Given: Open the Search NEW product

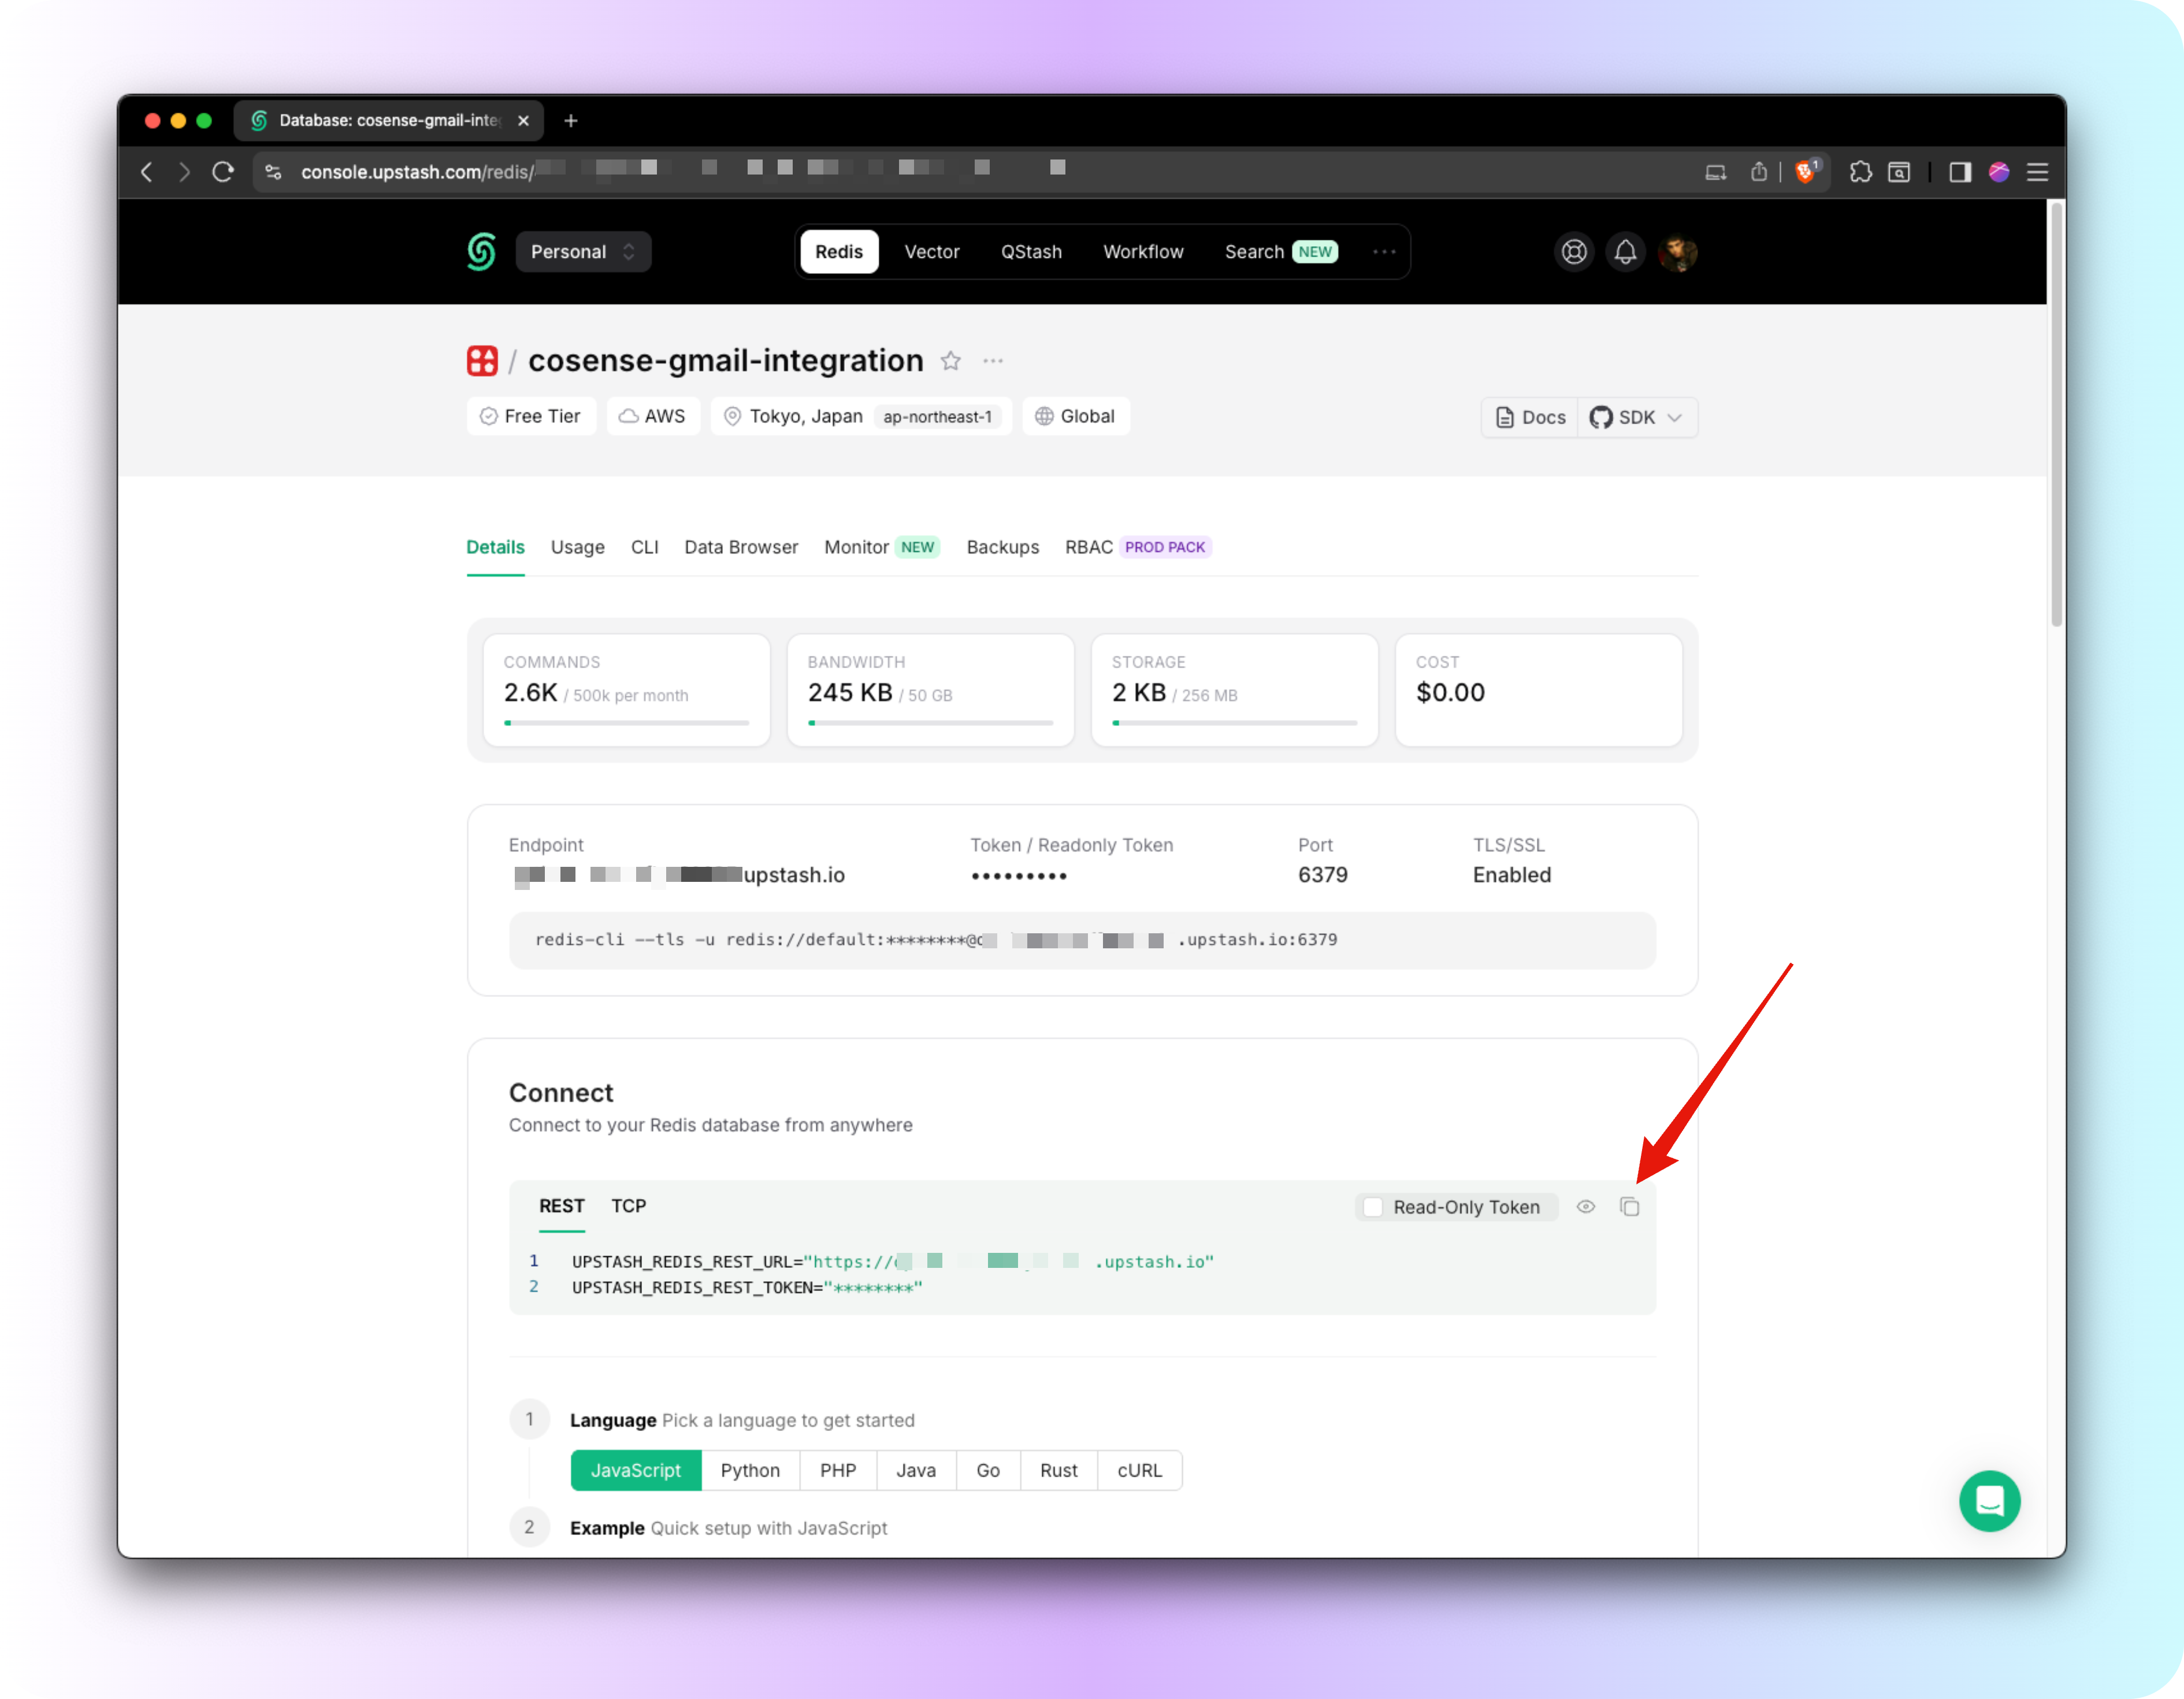Looking at the screenshot, I should tap(1280, 252).
